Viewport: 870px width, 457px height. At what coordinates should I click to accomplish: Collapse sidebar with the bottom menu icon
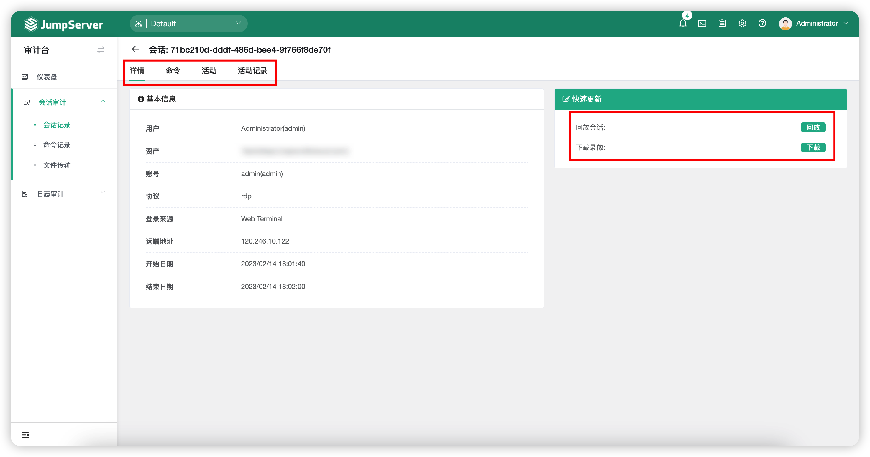click(x=25, y=435)
